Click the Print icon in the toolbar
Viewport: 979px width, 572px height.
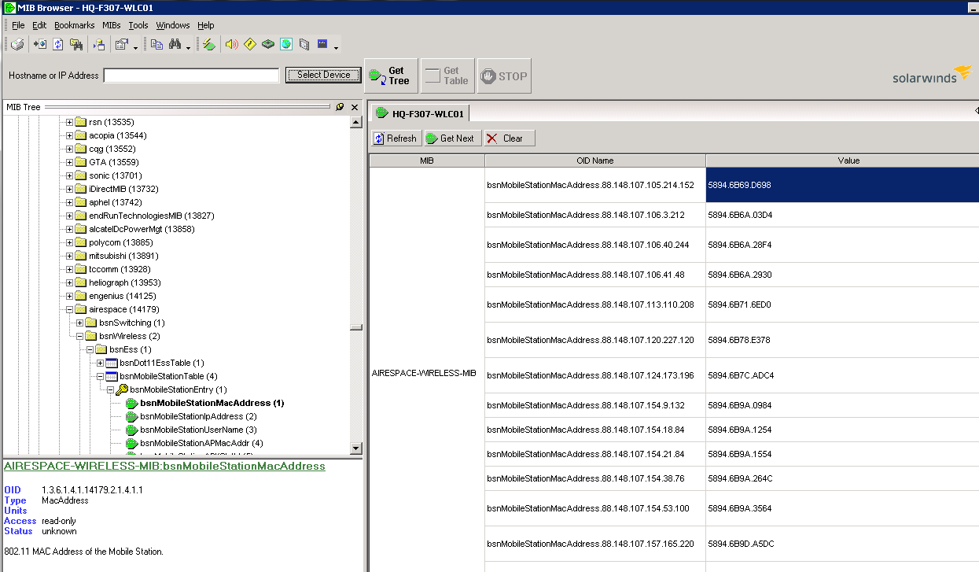coord(17,45)
